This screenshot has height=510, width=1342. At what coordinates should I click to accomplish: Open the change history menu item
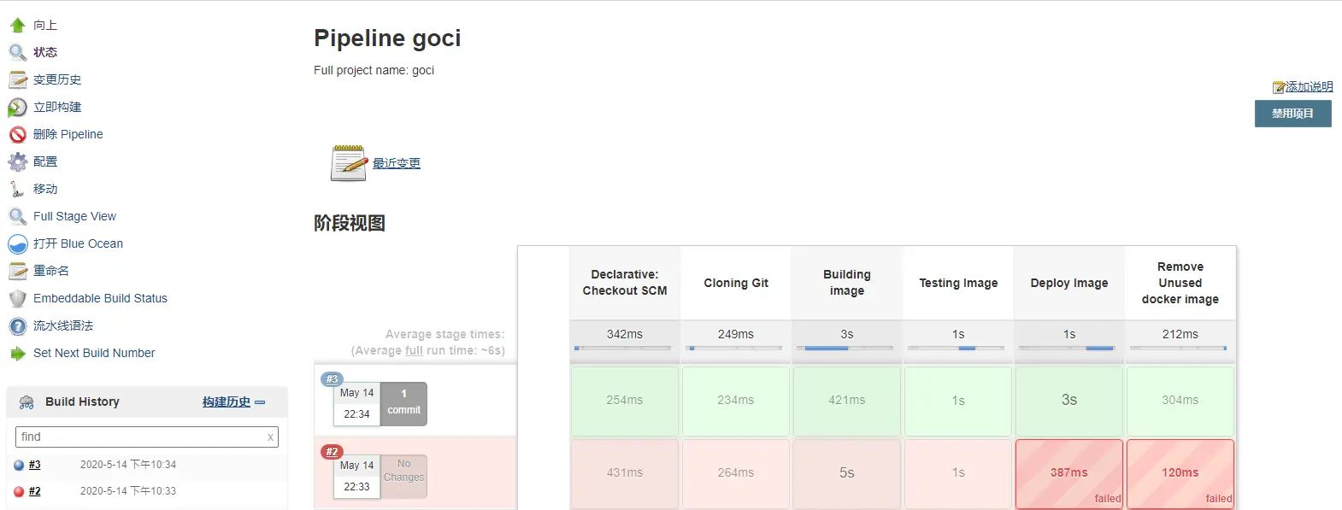pos(57,79)
